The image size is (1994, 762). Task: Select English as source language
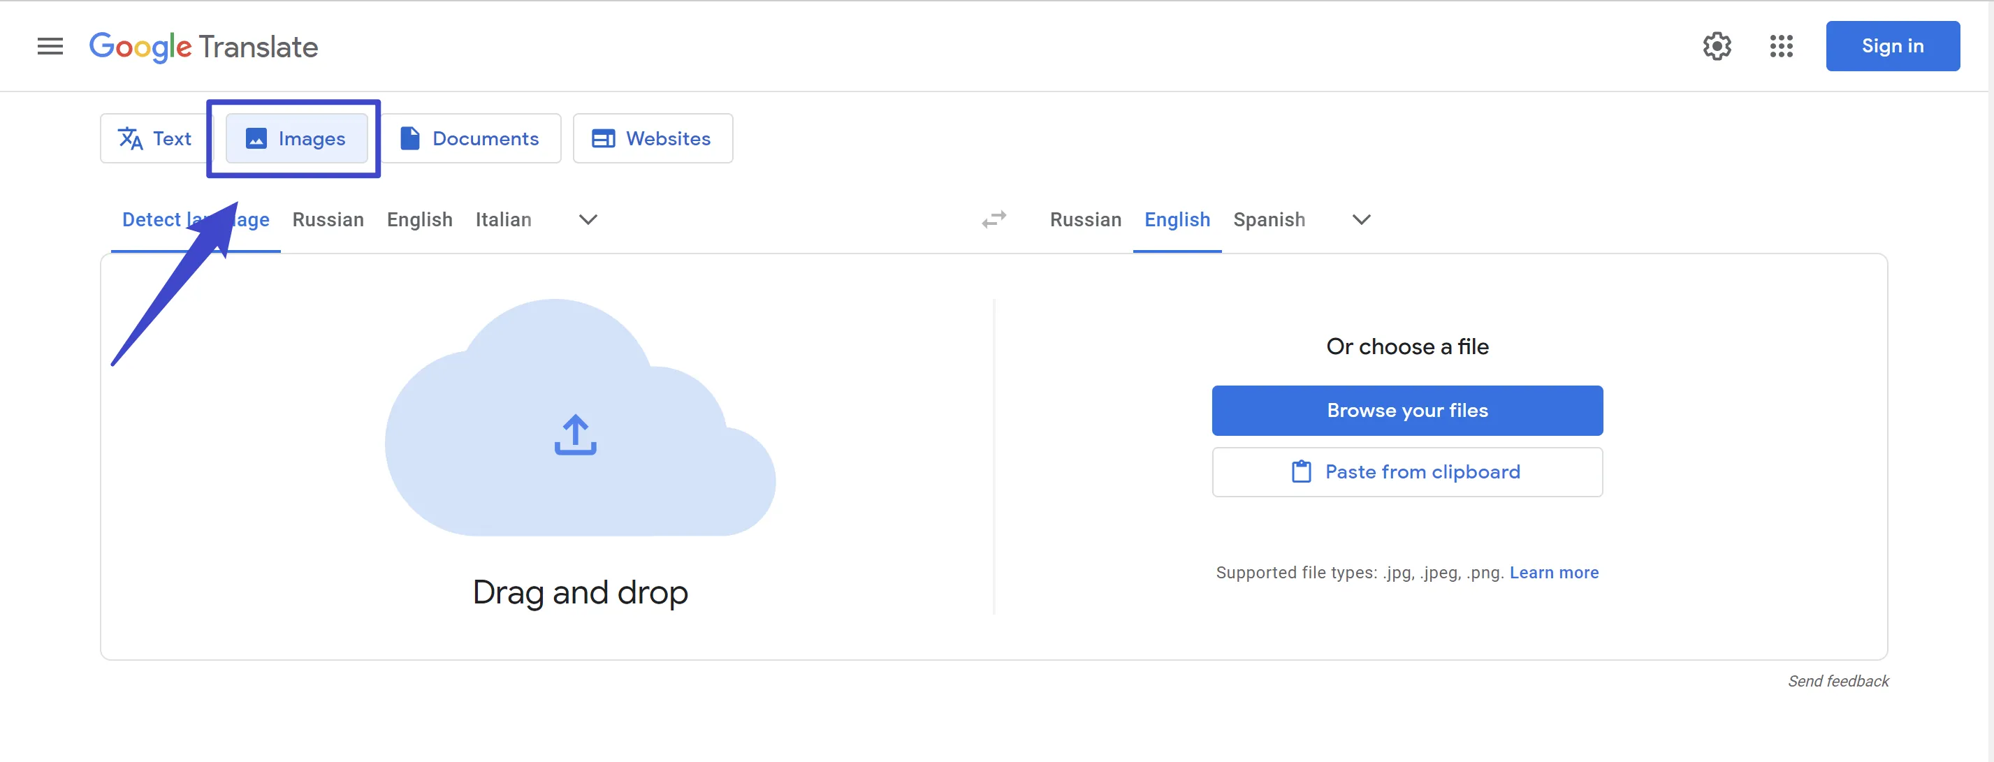[420, 219]
